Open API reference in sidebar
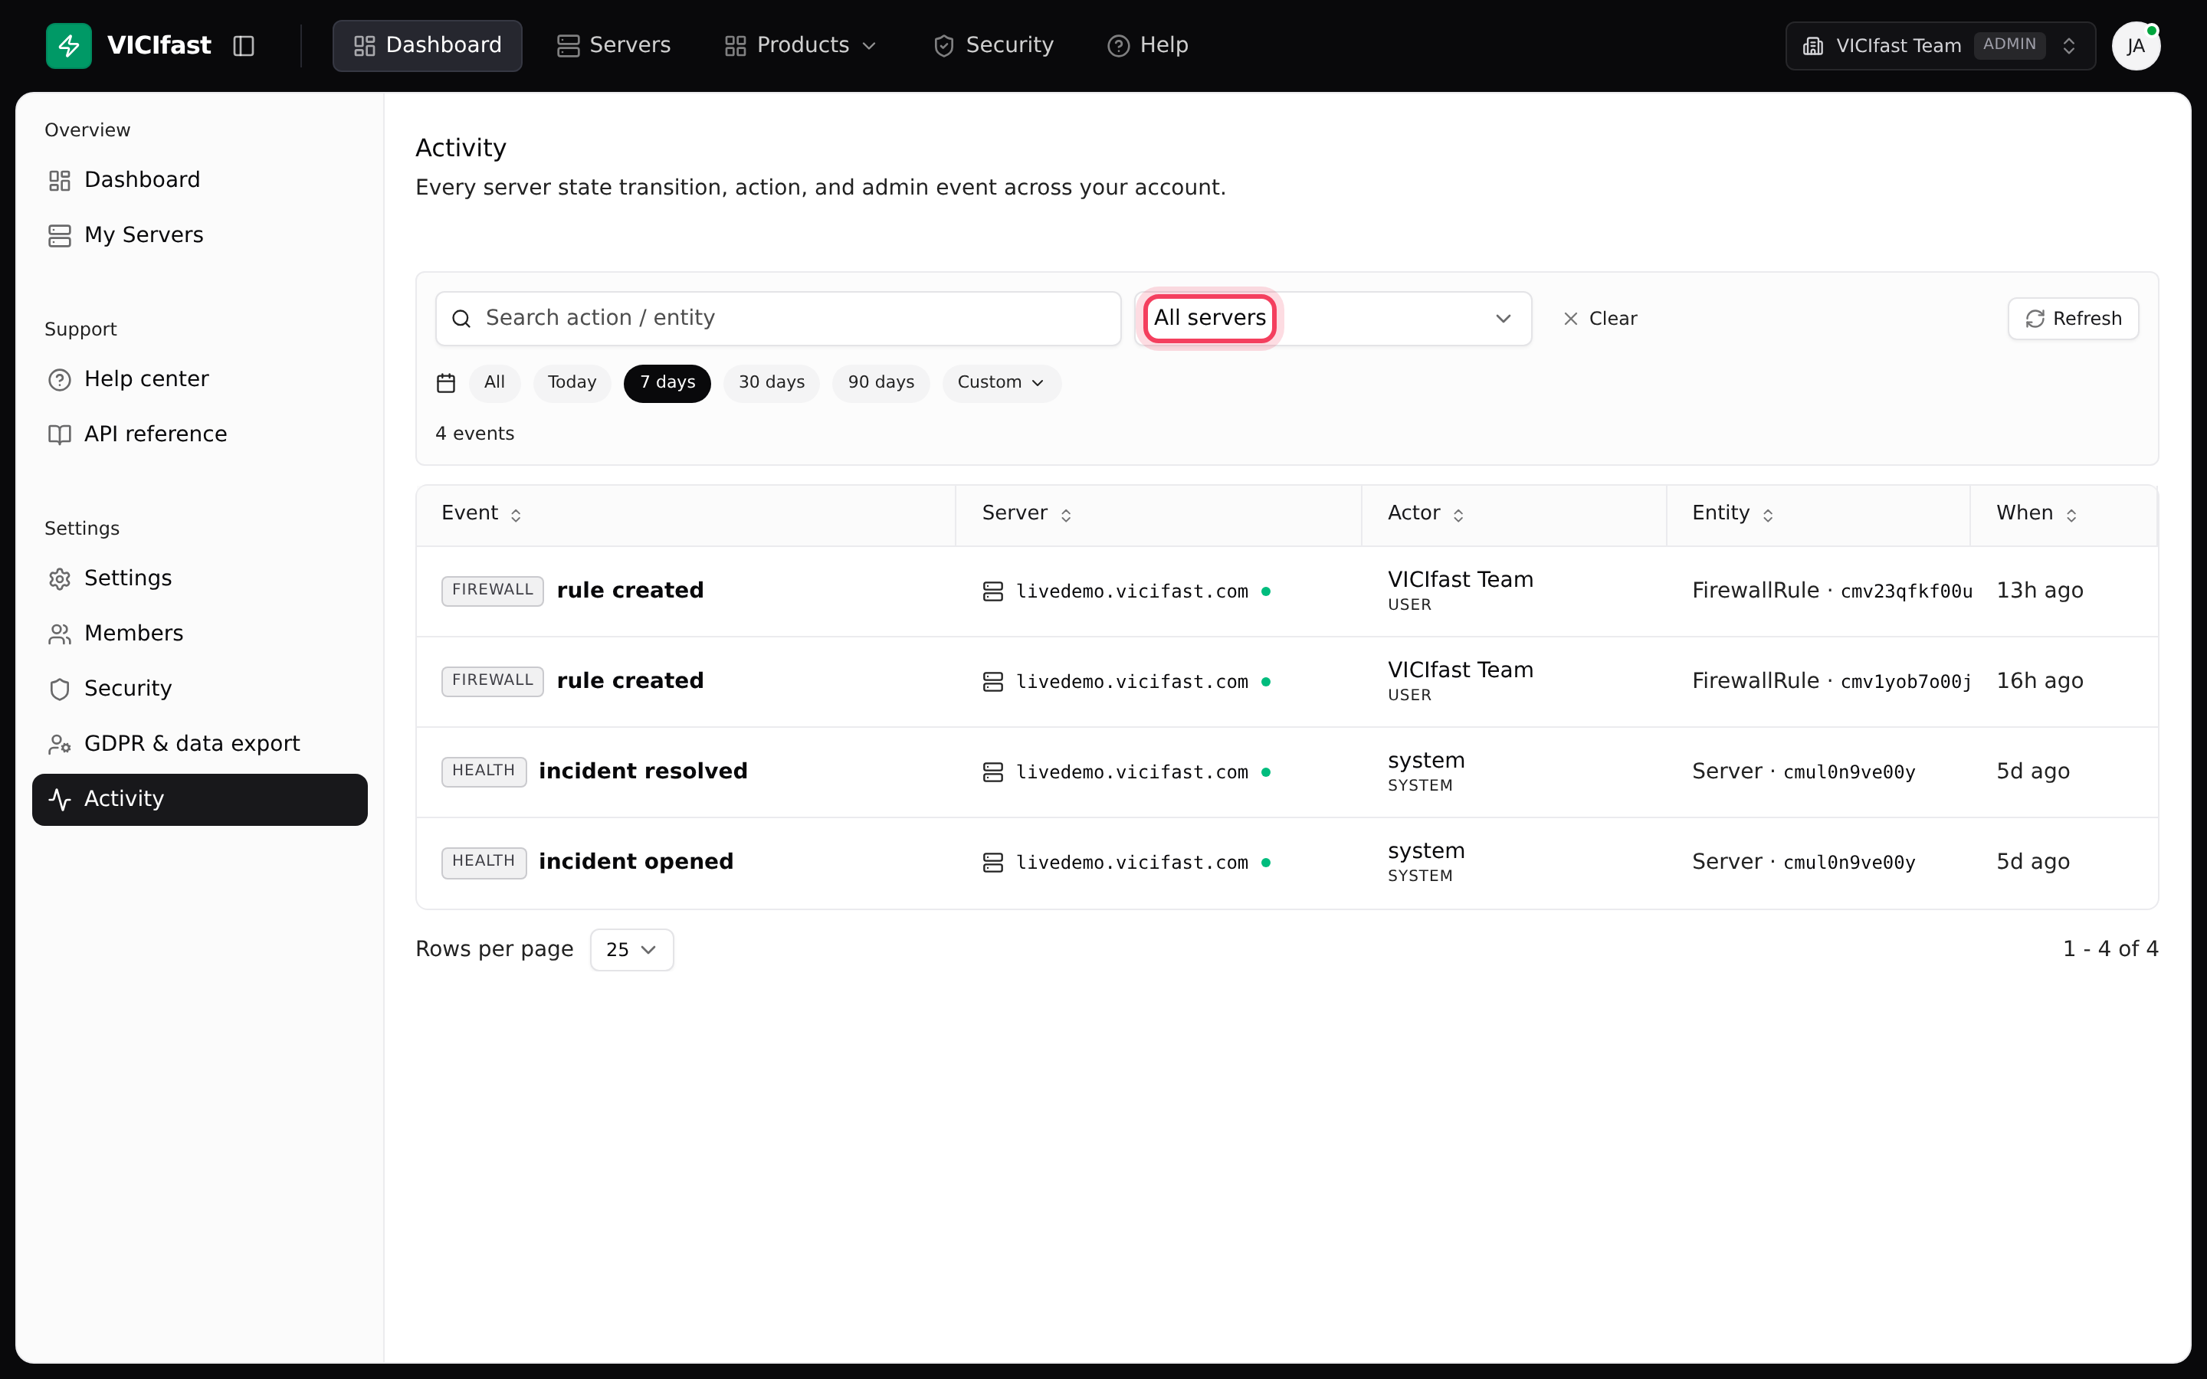Image resolution: width=2207 pixels, height=1379 pixels. tap(198, 434)
